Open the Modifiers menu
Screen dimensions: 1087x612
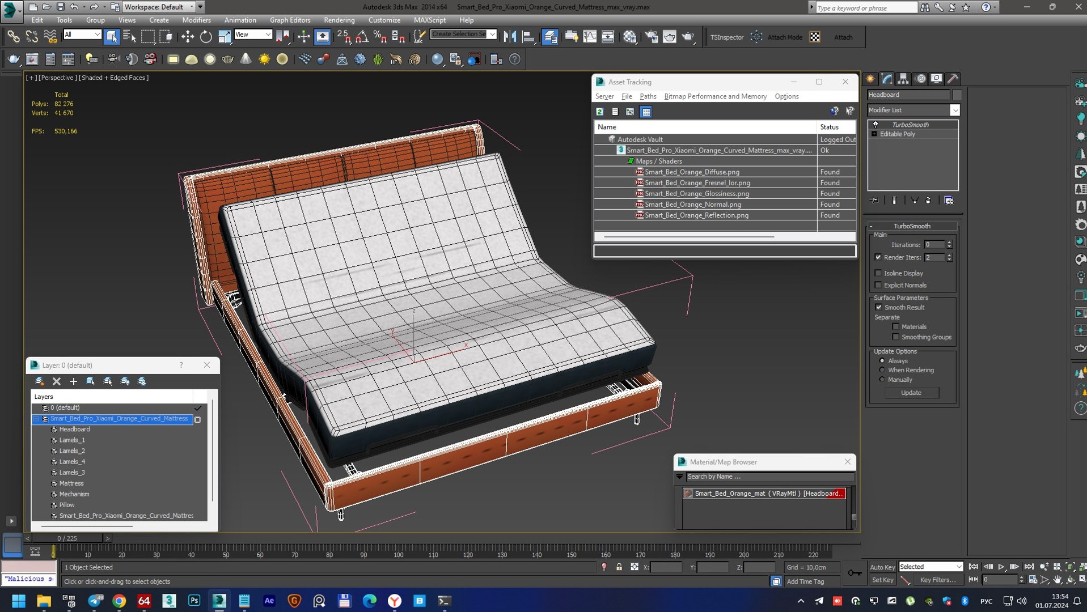196,20
